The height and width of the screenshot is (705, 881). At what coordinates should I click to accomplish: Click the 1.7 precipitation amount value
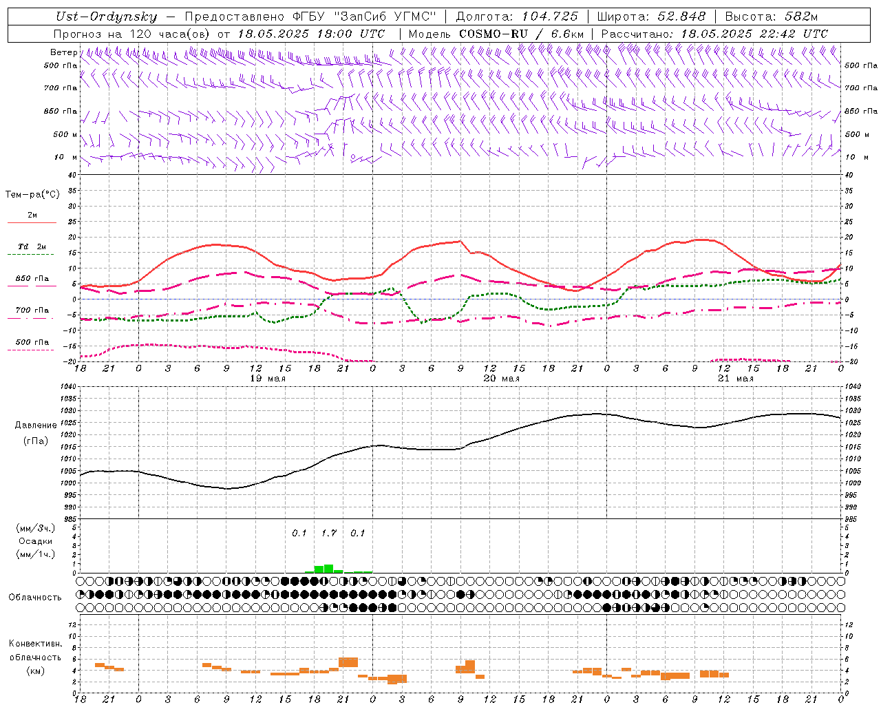point(329,534)
